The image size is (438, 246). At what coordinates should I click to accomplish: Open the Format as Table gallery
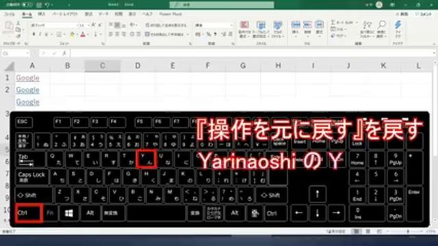[261, 29]
